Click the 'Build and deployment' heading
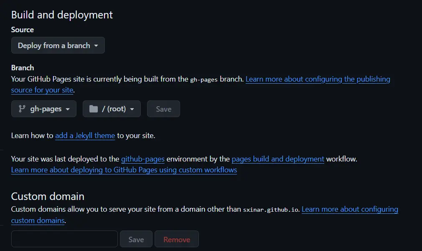Screen dimensions: 422x251 (x=62, y=15)
